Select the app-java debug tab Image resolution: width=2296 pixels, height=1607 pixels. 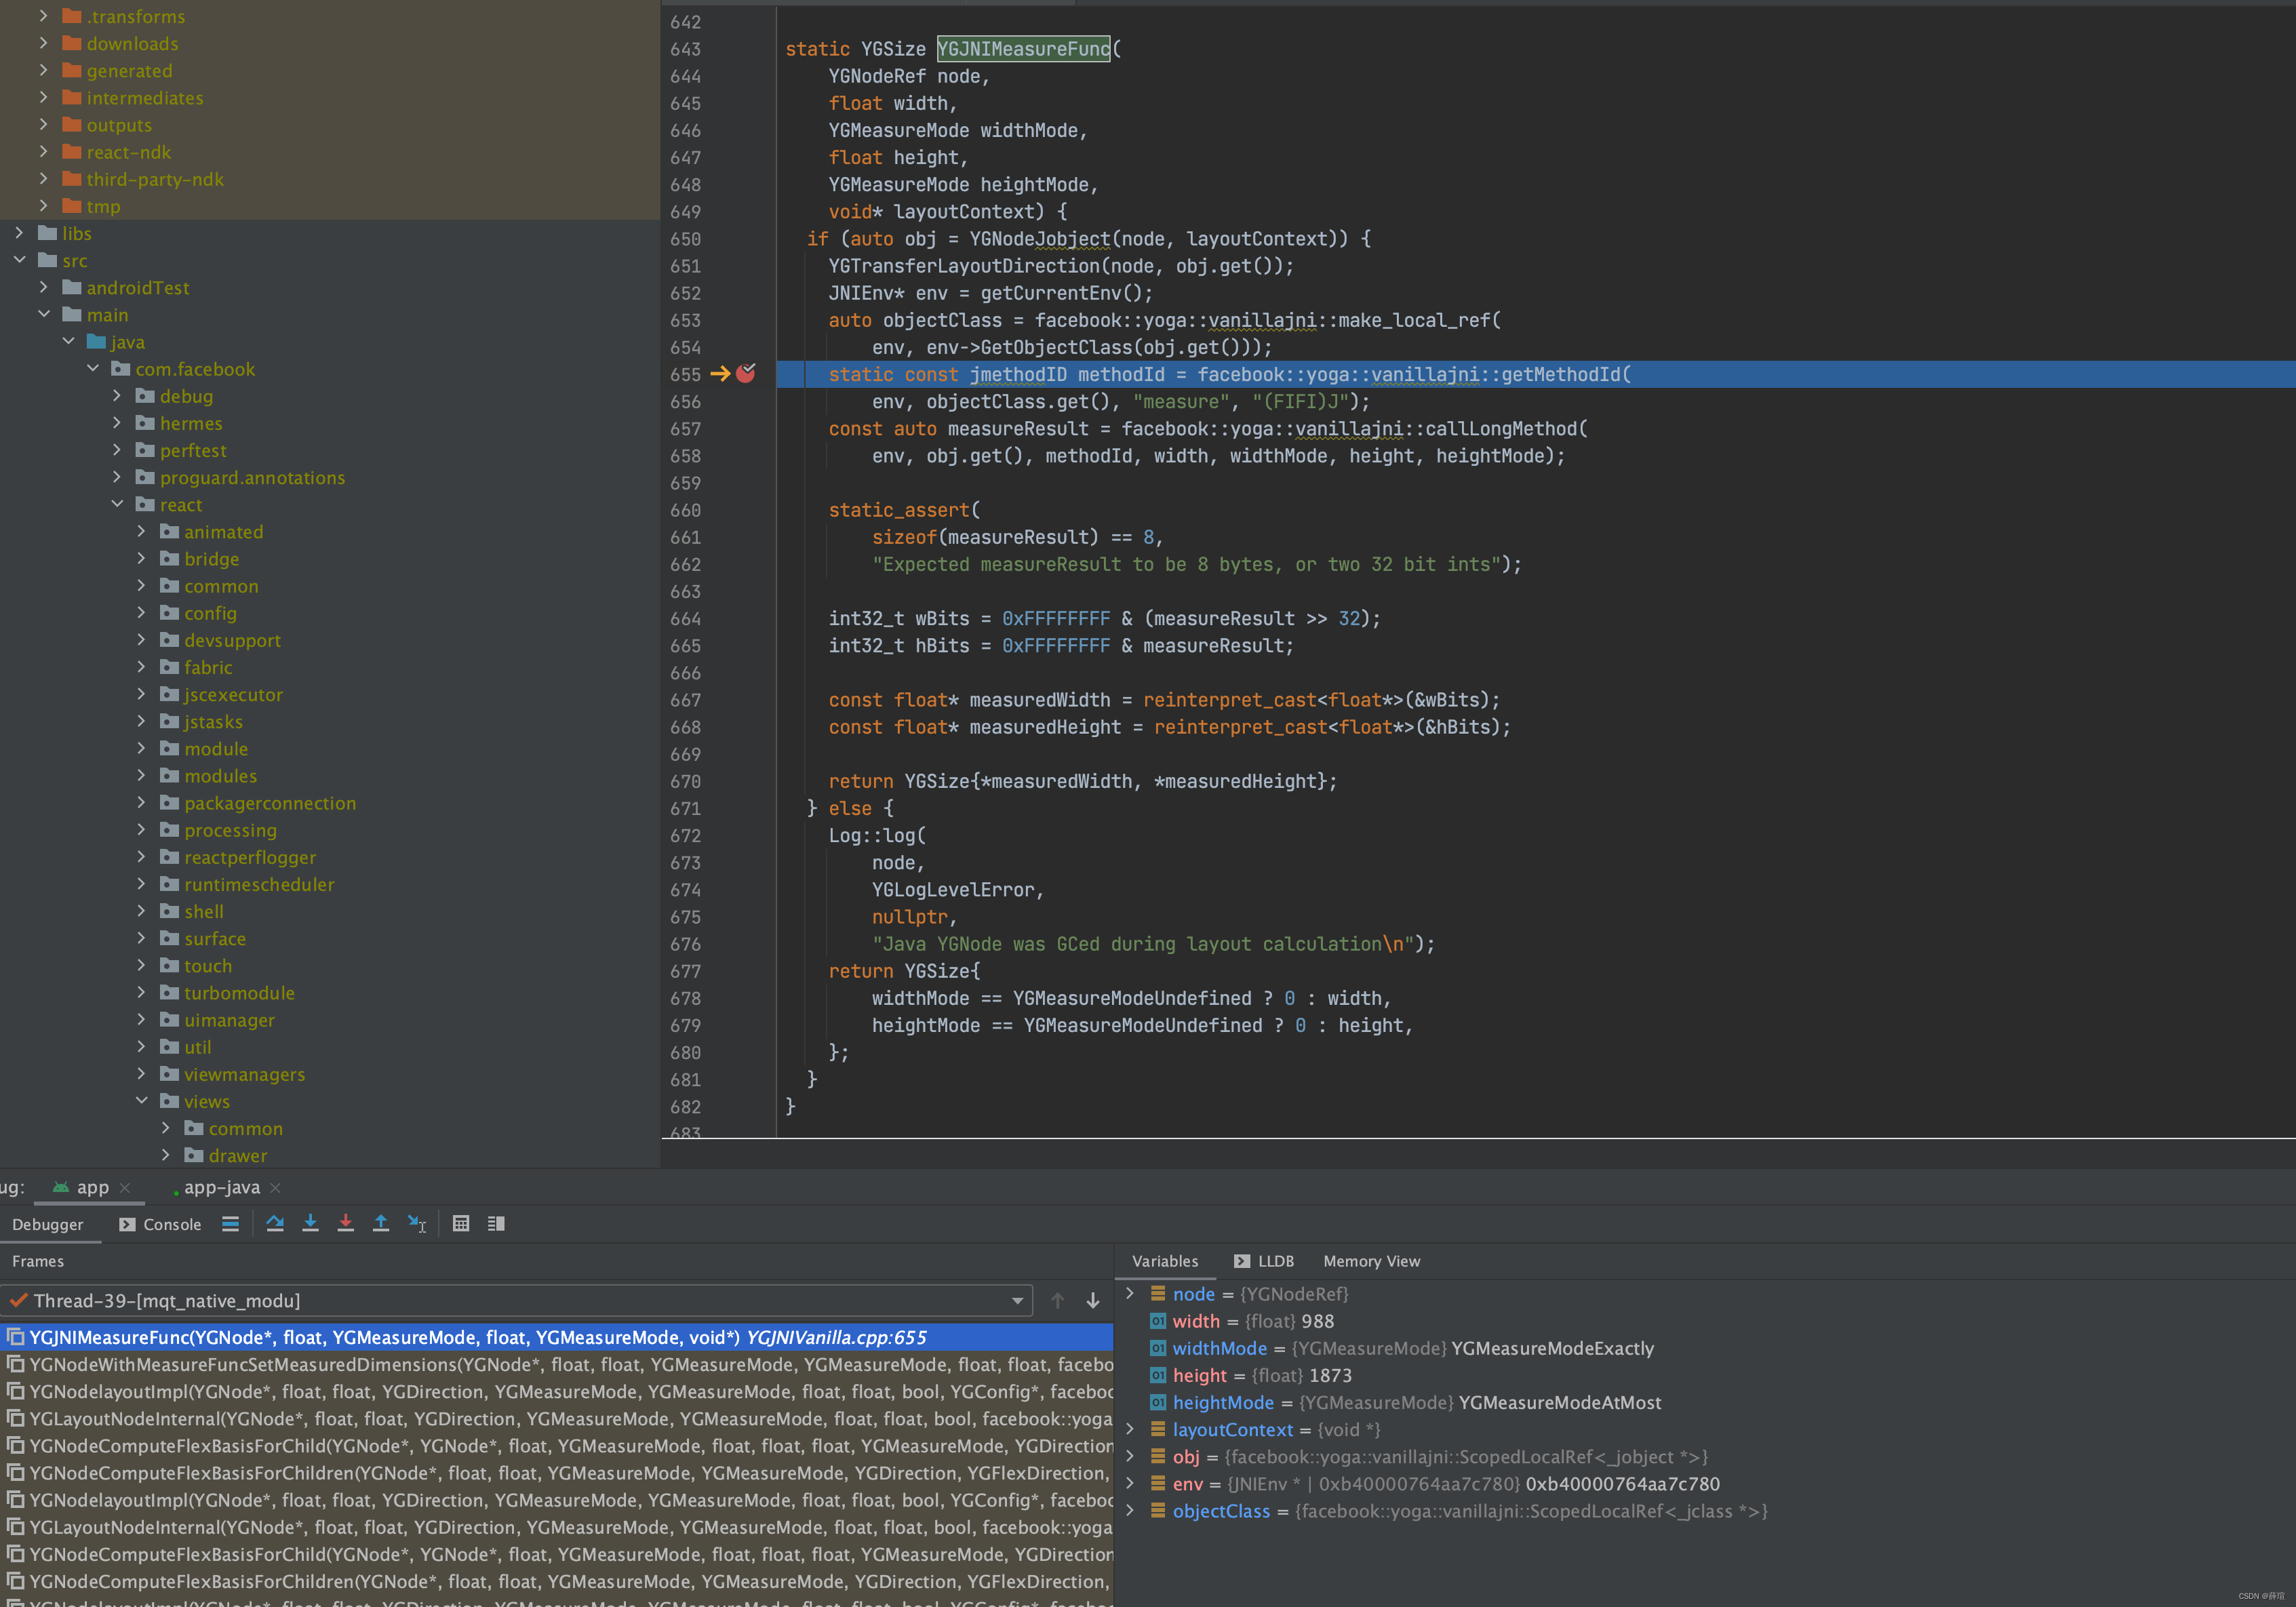222,1188
